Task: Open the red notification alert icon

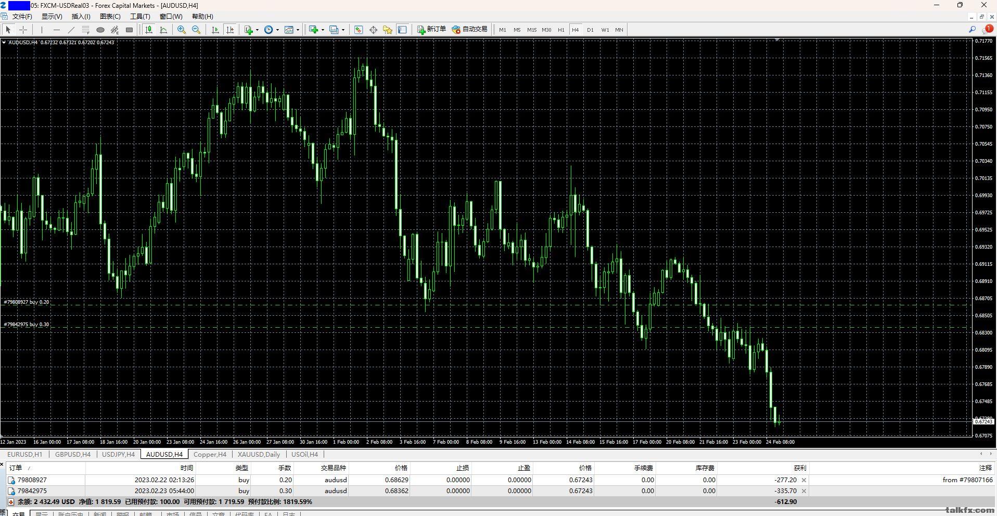Action: pos(987,29)
